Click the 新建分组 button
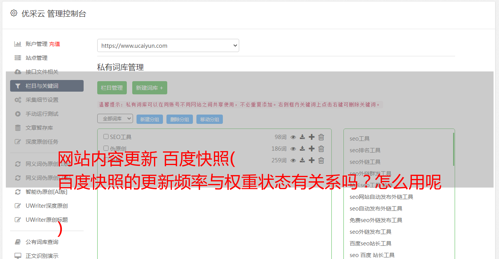499x259 pixels. tap(150, 119)
